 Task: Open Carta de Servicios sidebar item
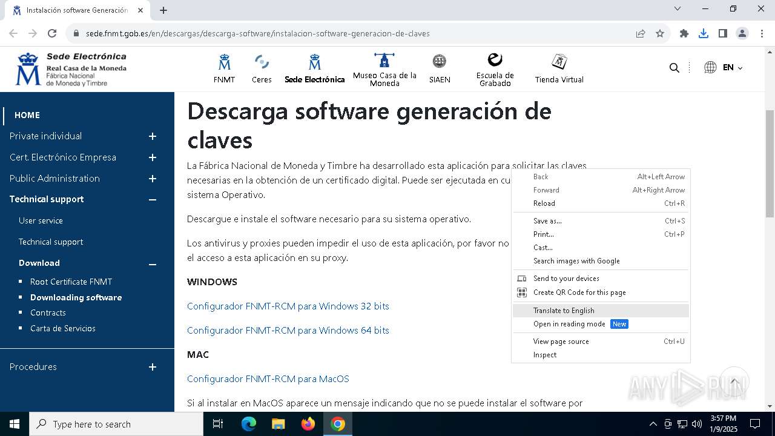[63, 328]
